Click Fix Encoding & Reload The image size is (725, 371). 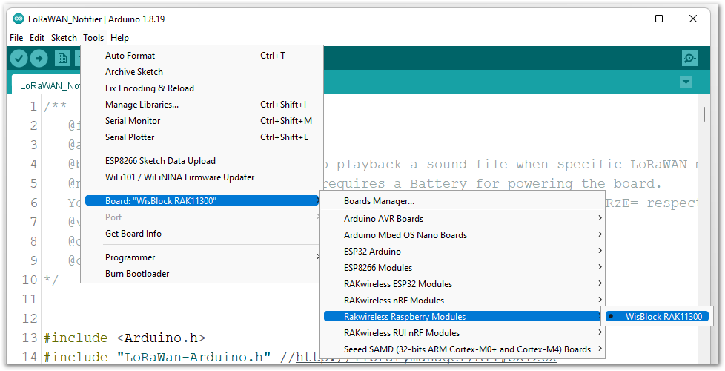tap(202, 88)
